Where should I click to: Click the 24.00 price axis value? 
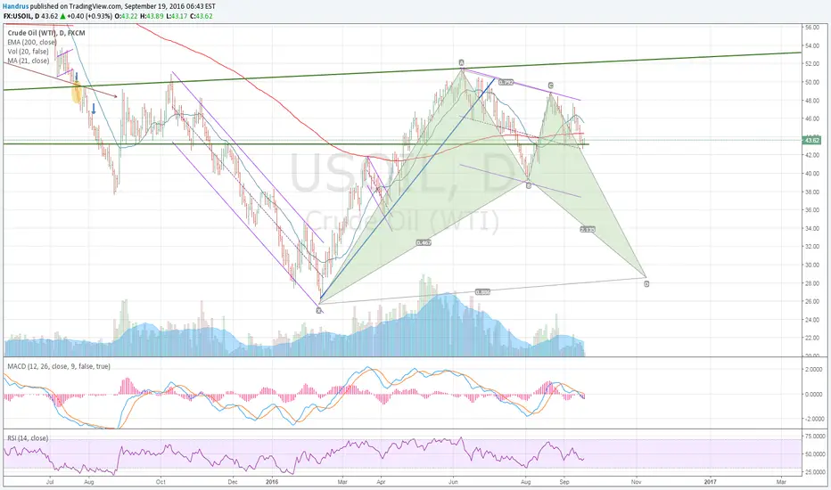coord(812,320)
